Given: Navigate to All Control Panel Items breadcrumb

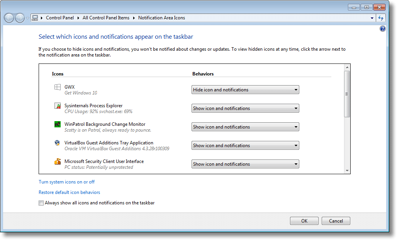Looking at the screenshot, I should click(x=106, y=18).
